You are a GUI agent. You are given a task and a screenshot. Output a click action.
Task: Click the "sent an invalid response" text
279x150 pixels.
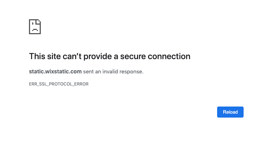pos(113,72)
